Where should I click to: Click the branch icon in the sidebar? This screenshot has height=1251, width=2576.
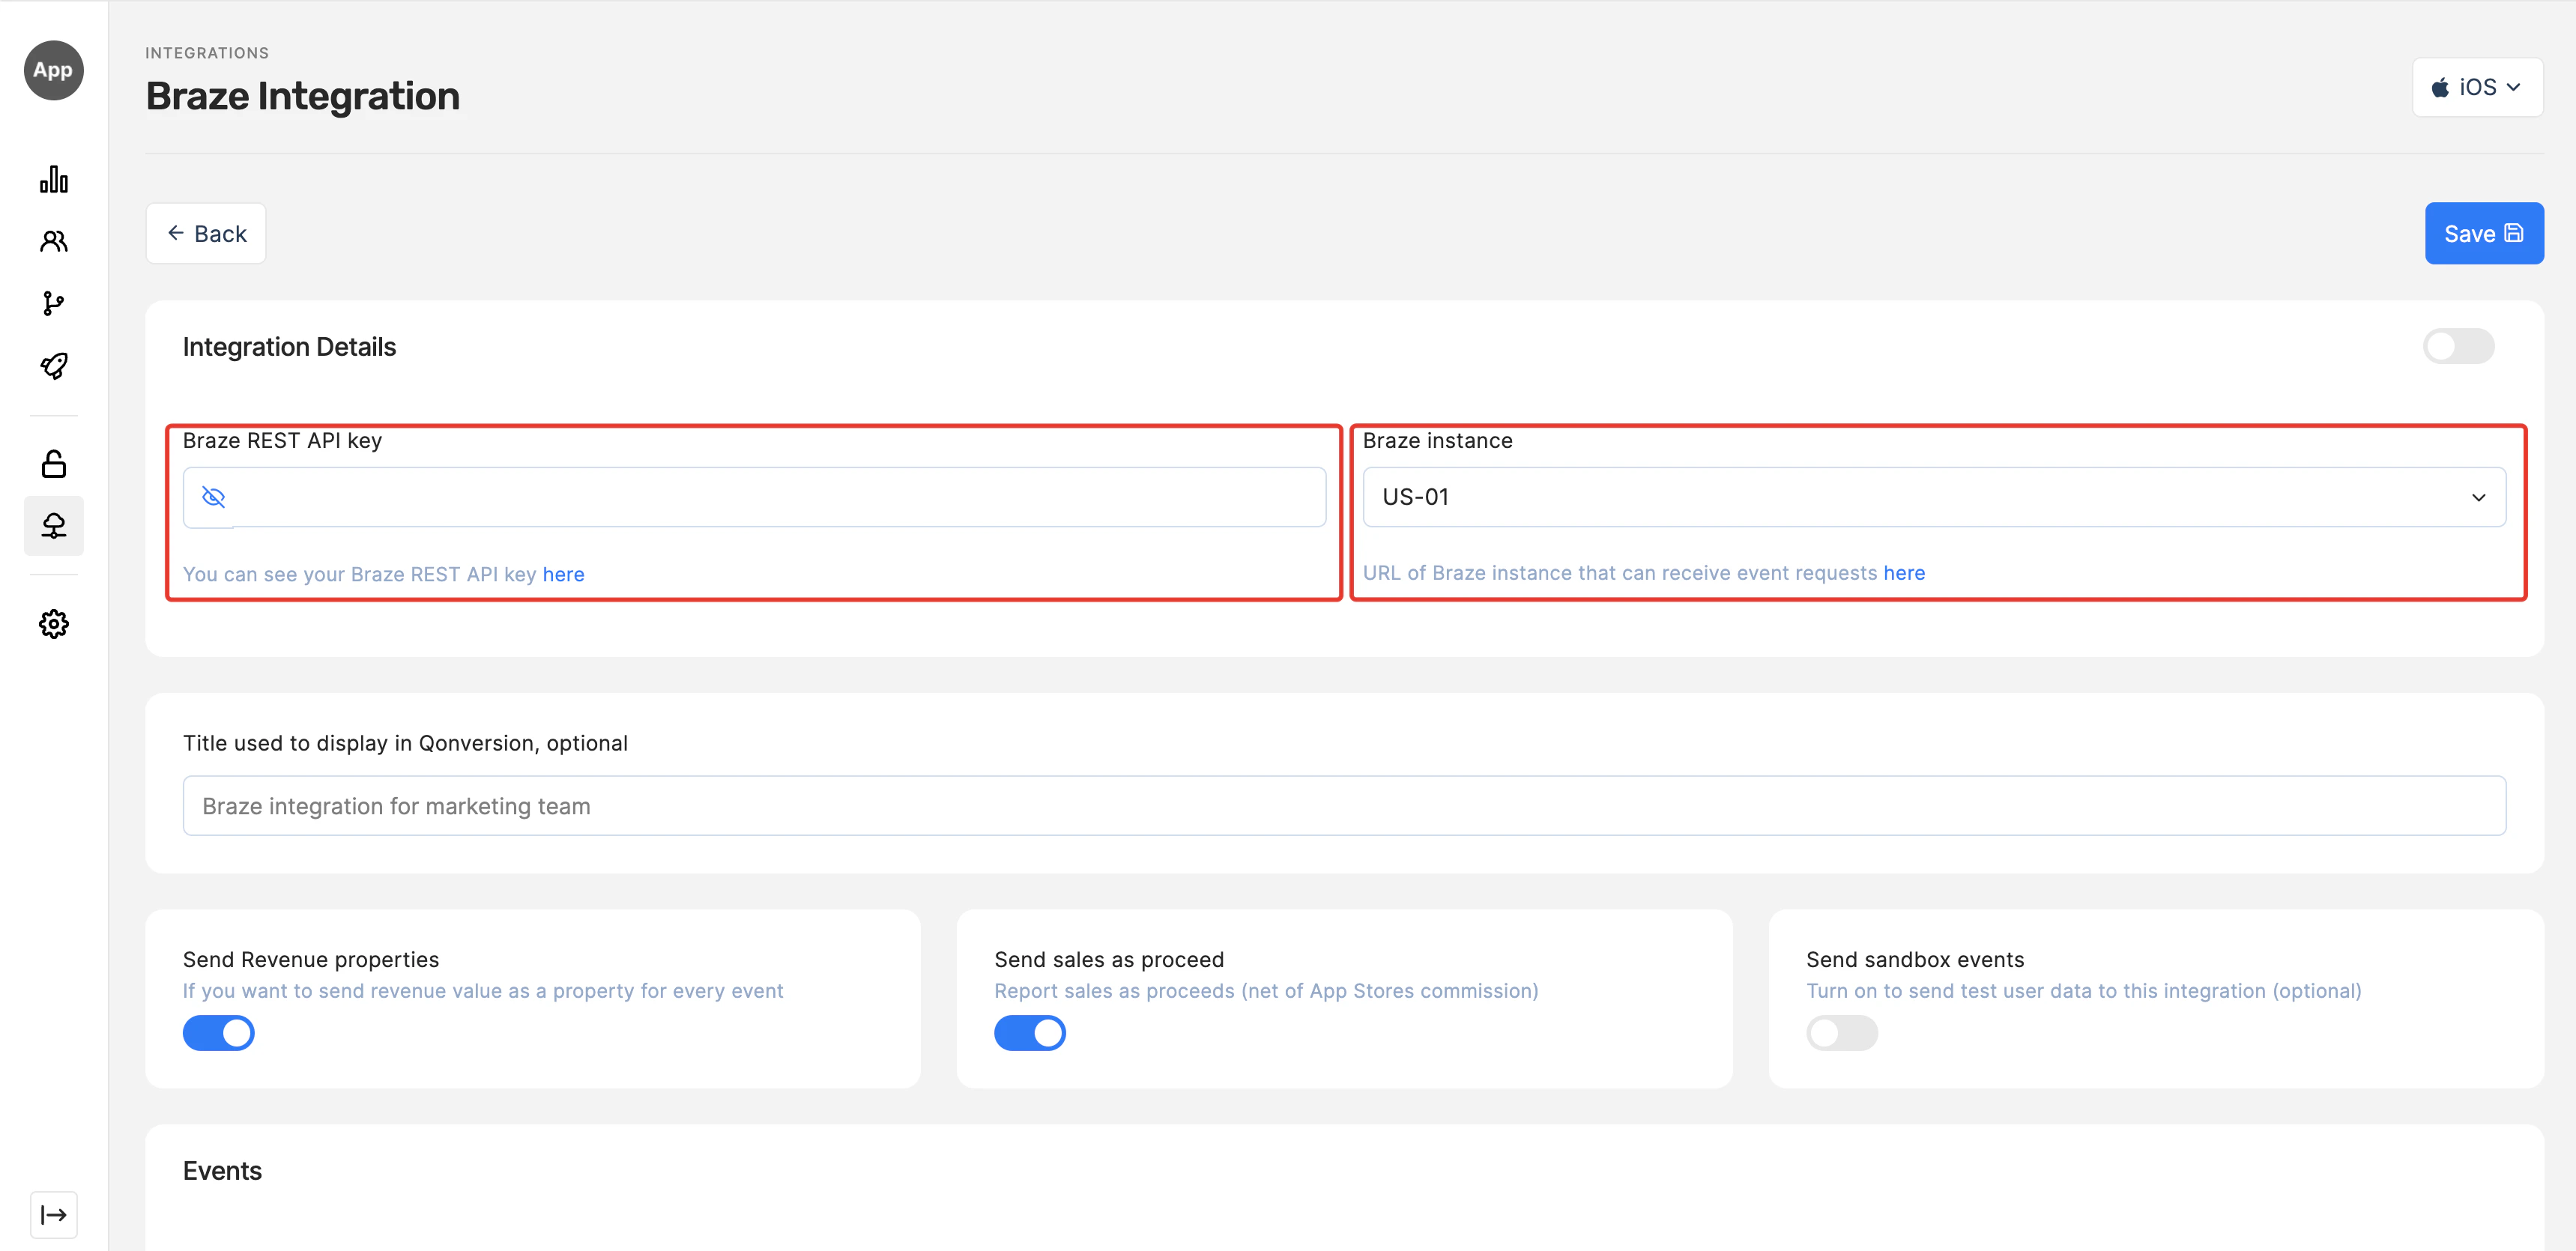coord(54,303)
